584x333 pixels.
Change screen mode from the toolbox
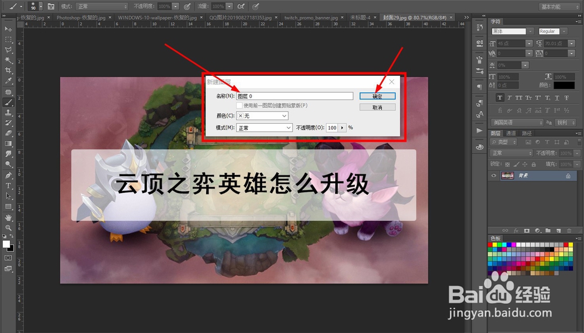pyautogui.click(x=8, y=268)
